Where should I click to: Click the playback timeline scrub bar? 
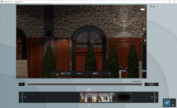point(85,84)
